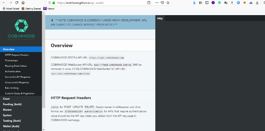Click the sidebar vertical scrollbar thumb
The width and height of the screenshot is (265, 131).
(x=43, y=61)
